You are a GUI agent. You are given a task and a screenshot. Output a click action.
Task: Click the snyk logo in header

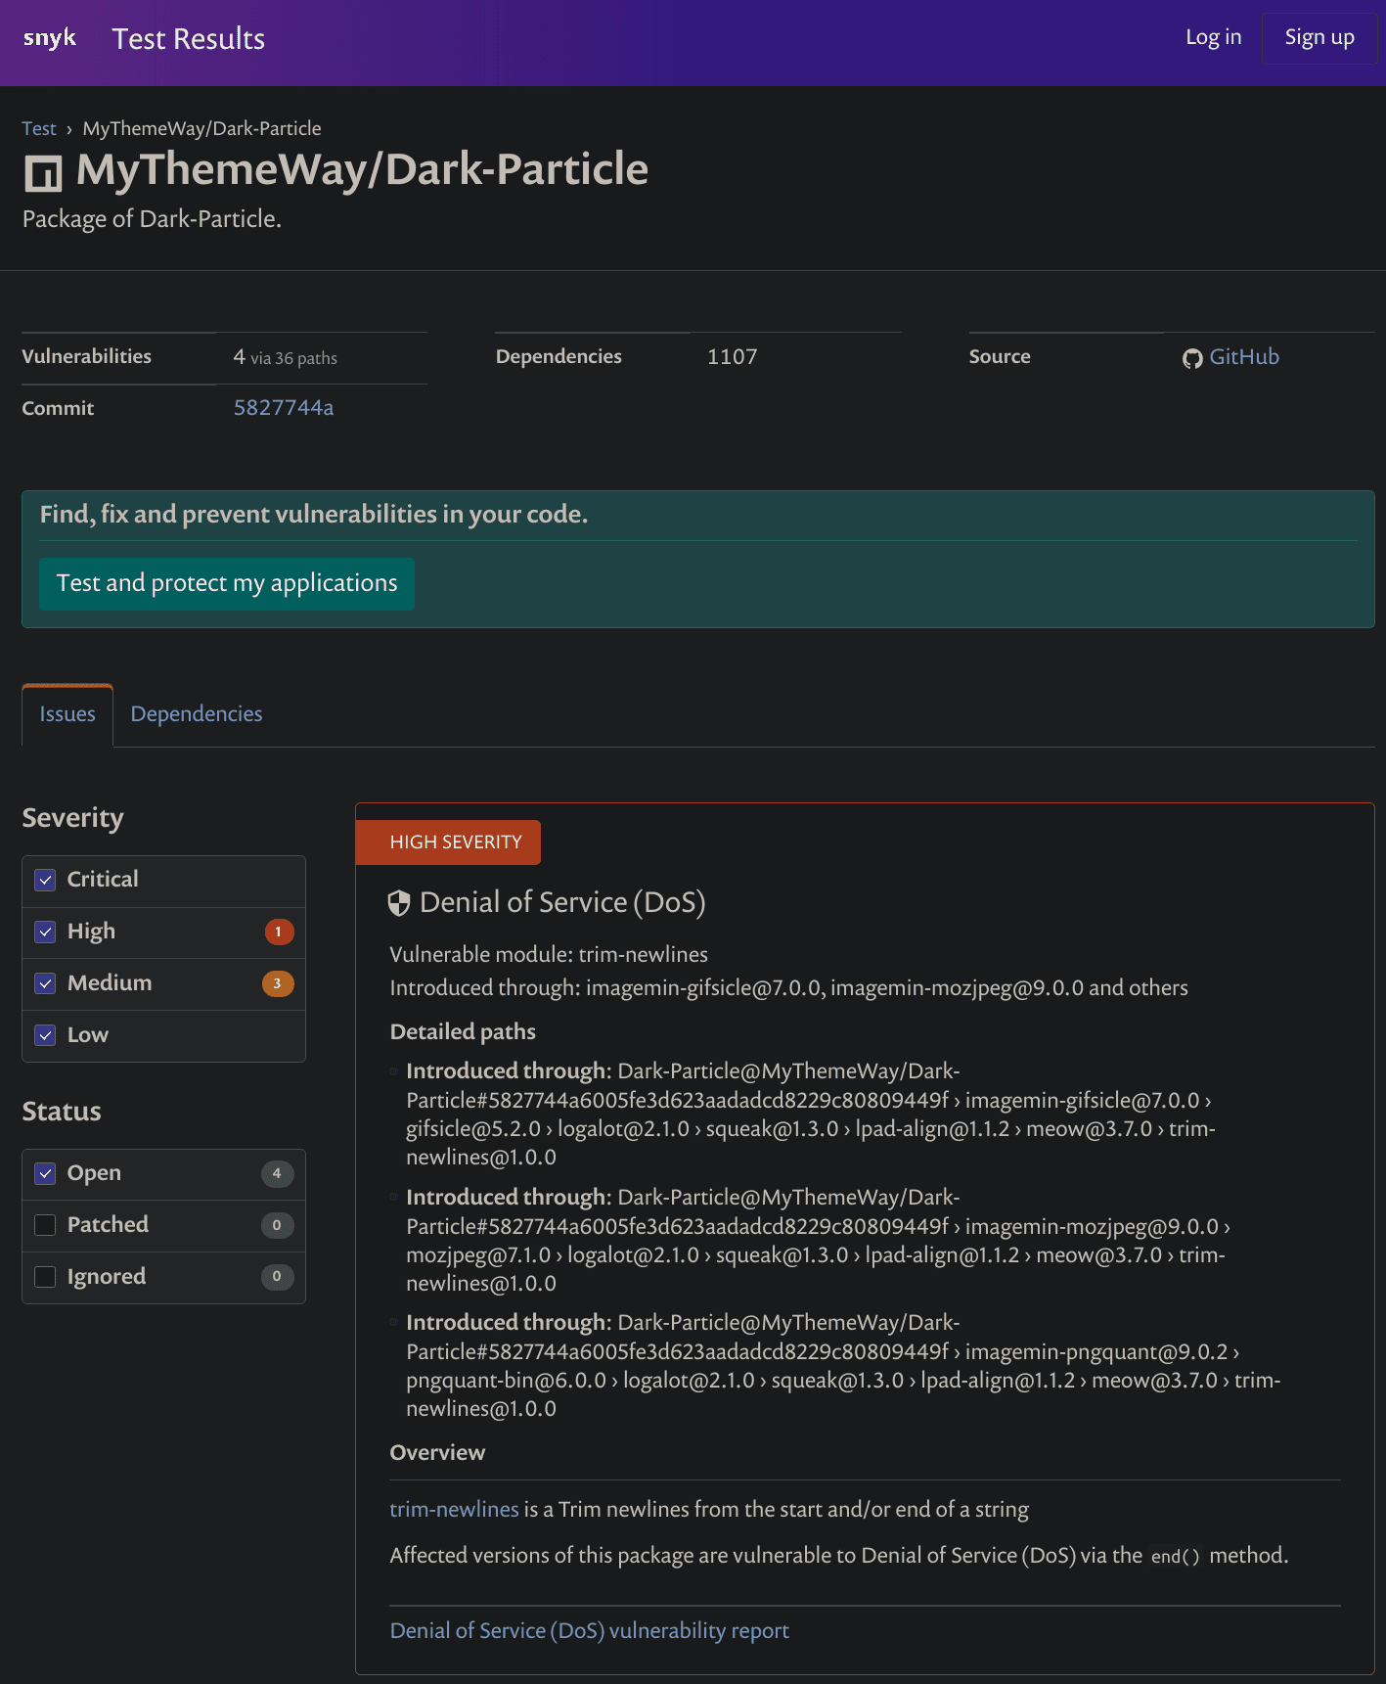(x=50, y=38)
